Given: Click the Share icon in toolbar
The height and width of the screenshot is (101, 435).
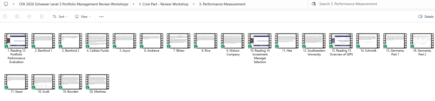Looking at the screenshot, I should click(x=29, y=17).
